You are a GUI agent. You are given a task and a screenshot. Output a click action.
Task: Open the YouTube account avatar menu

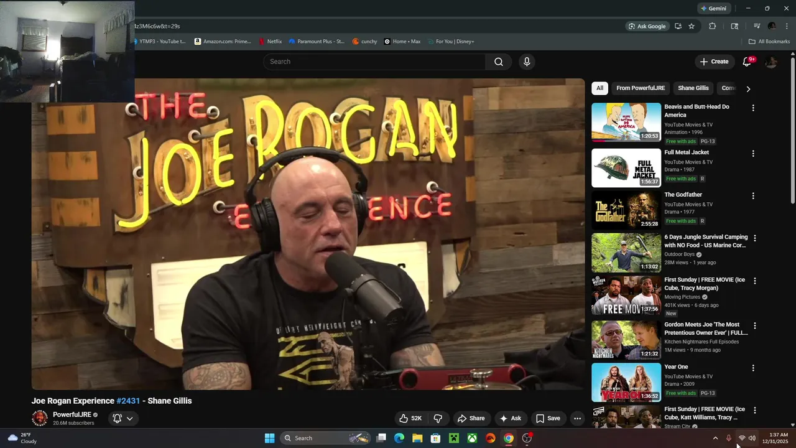pos(771,62)
